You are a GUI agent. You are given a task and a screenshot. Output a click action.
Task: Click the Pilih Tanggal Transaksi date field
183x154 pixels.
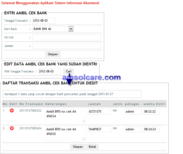tap(50, 71)
